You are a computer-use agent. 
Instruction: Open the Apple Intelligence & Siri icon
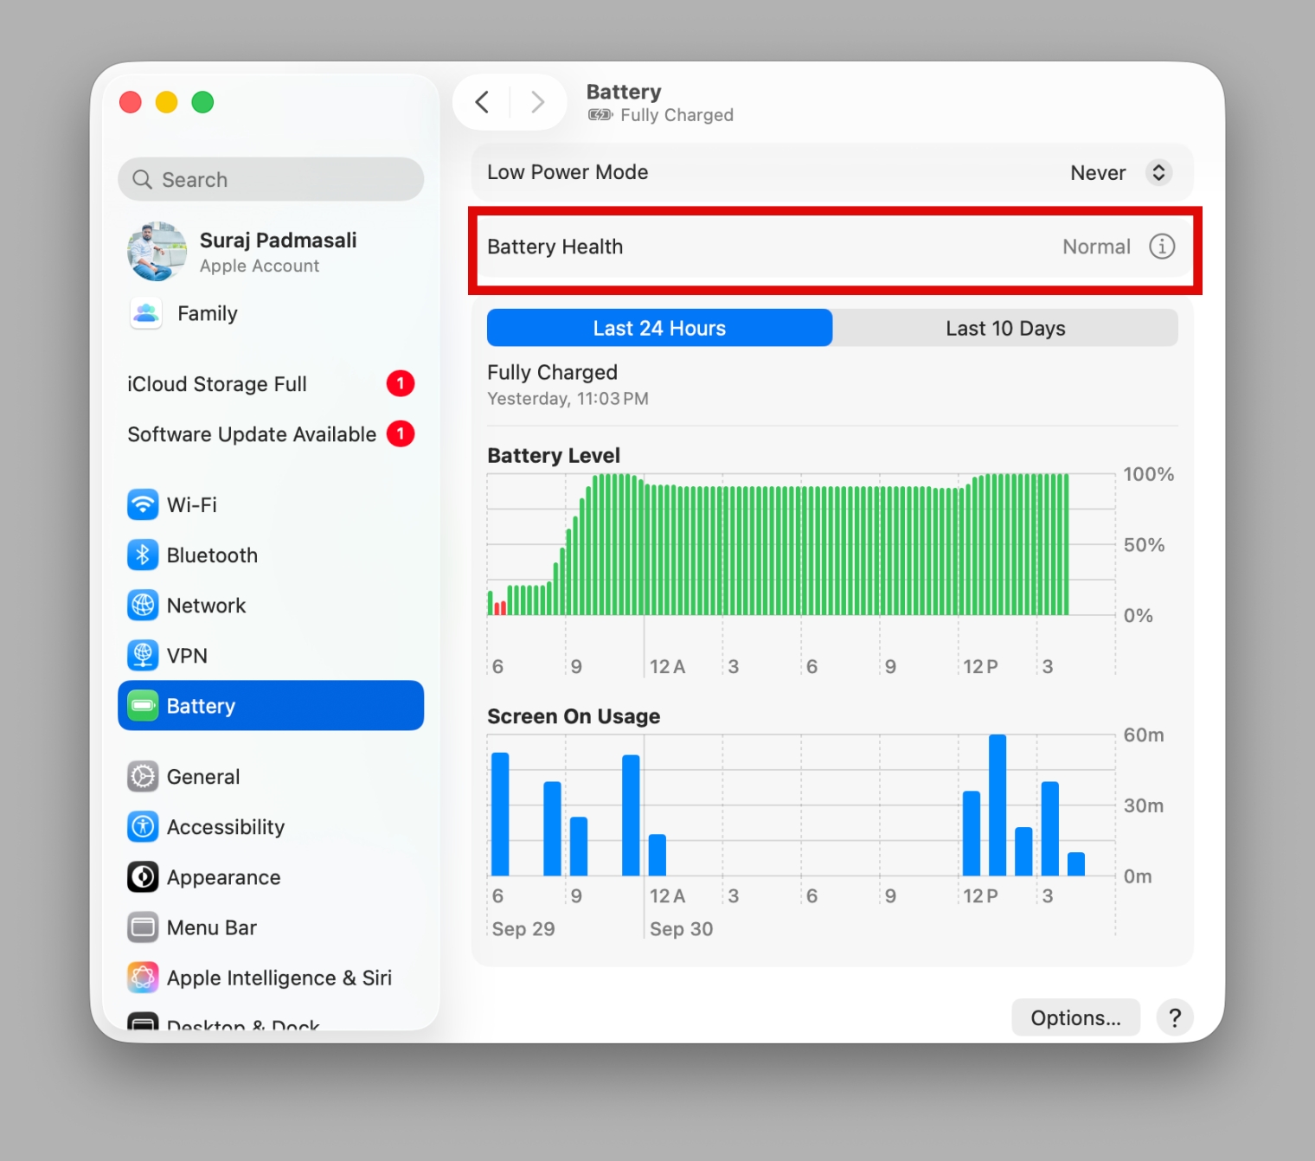pos(143,977)
